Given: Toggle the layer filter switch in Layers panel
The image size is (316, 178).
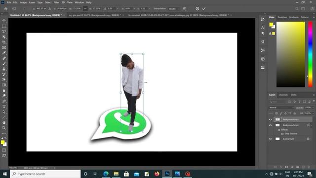Looking at the screenshot, I should pos(314,101).
